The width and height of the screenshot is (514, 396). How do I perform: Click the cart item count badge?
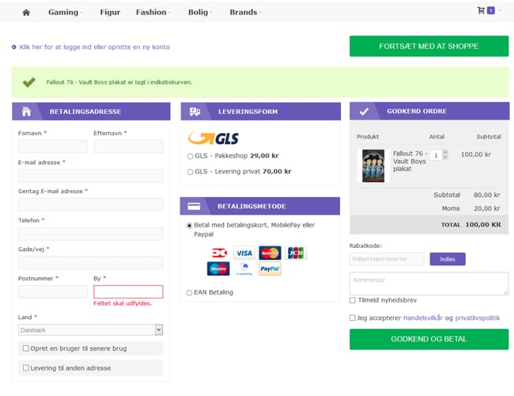491,10
